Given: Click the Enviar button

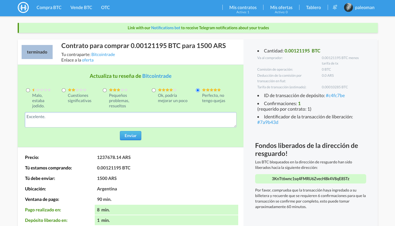Looking at the screenshot, I should click(130, 136).
